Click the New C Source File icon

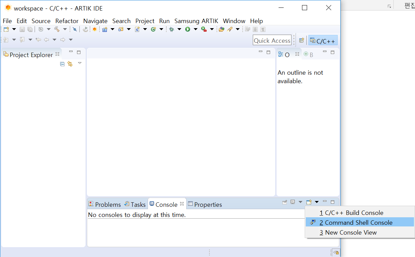(137, 30)
